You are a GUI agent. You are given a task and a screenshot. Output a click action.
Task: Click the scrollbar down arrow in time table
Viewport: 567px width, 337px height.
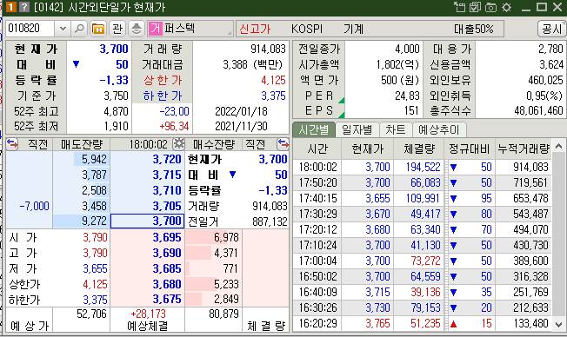pyautogui.click(x=558, y=324)
